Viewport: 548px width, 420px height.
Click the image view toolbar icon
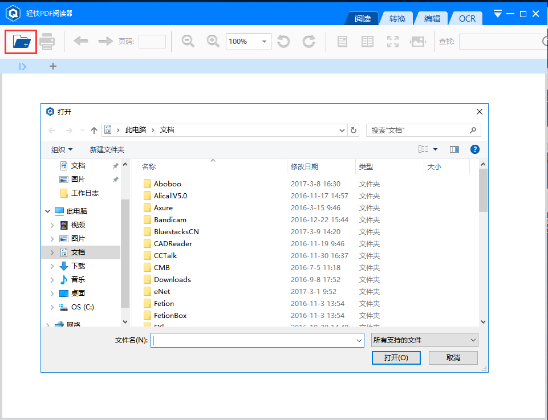click(x=418, y=41)
